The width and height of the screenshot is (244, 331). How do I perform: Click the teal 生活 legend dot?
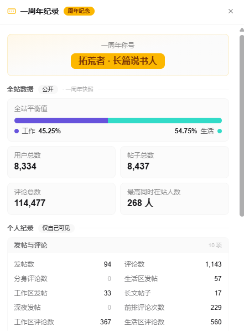pos(220,131)
